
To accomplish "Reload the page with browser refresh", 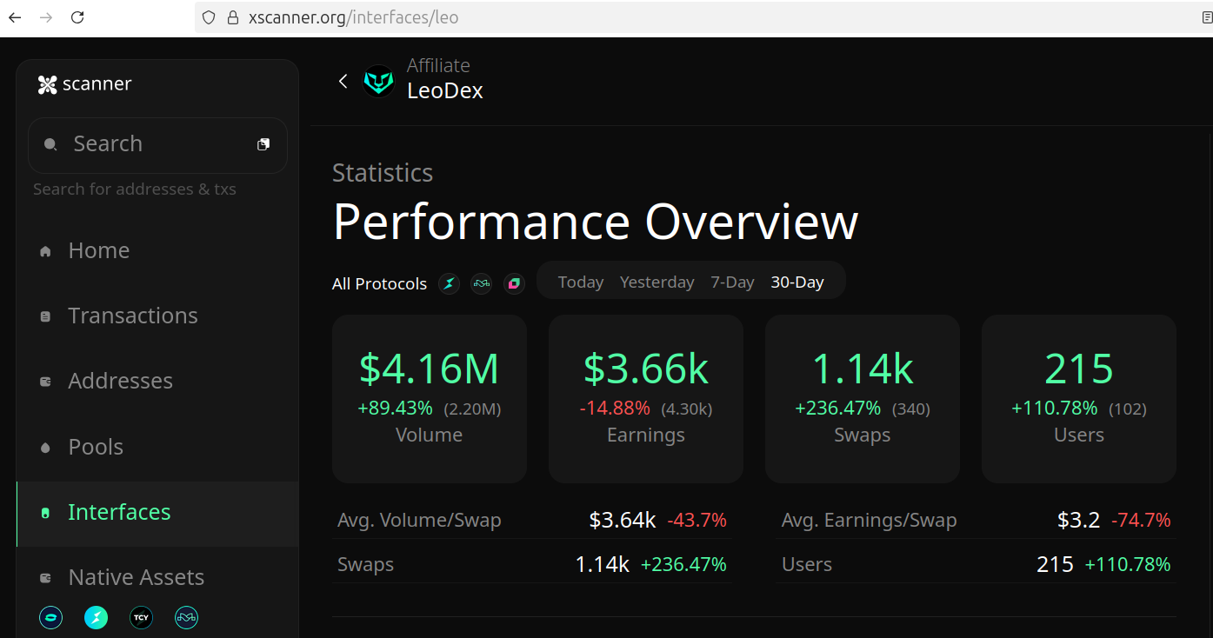I will tap(77, 17).
